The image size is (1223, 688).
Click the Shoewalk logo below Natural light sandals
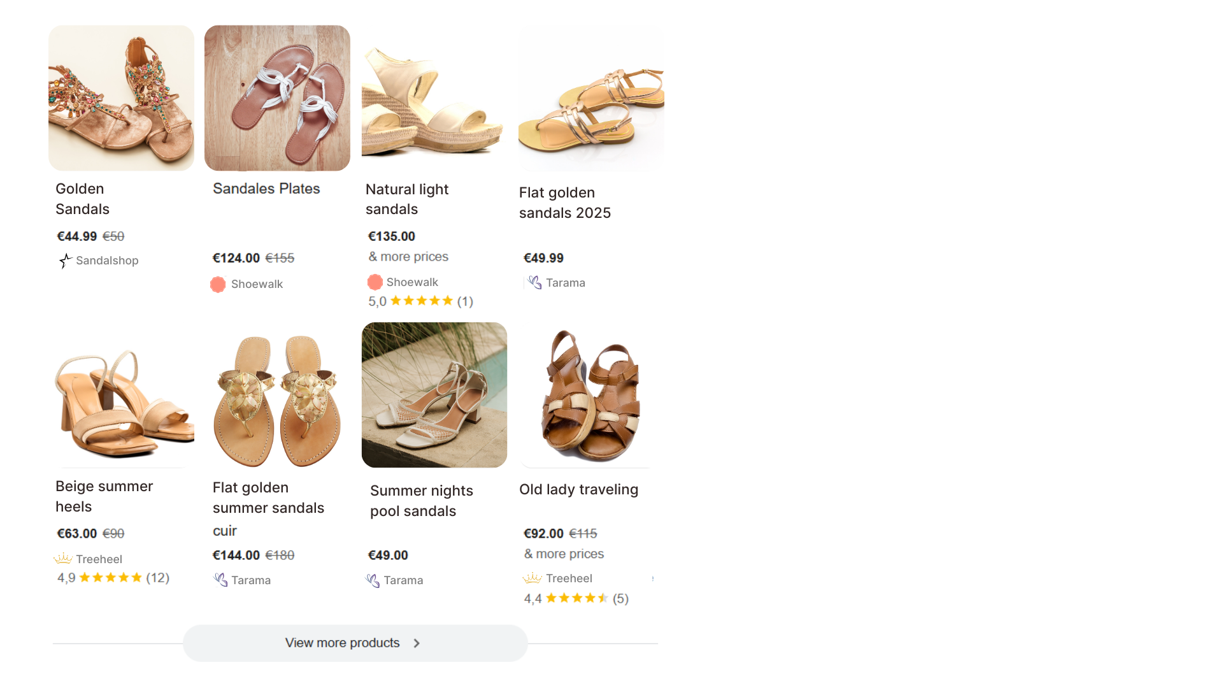(375, 282)
